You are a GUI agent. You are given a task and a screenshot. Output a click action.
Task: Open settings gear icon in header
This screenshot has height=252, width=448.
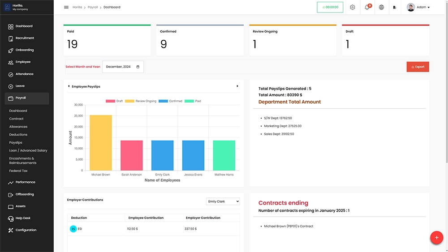[x=353, y=7]
